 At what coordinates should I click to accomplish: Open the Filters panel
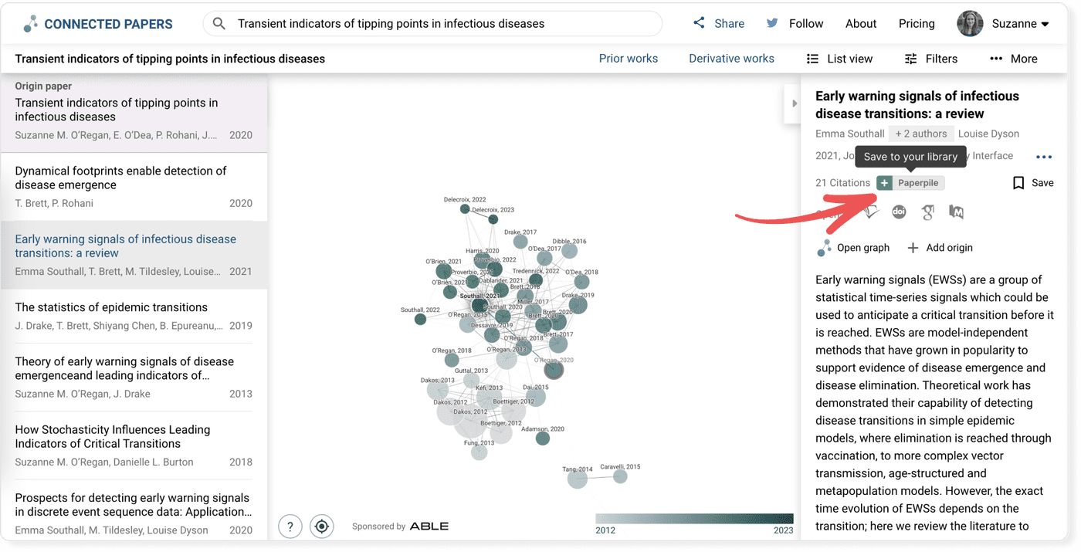pyautogui.click(x=930, y=58)
